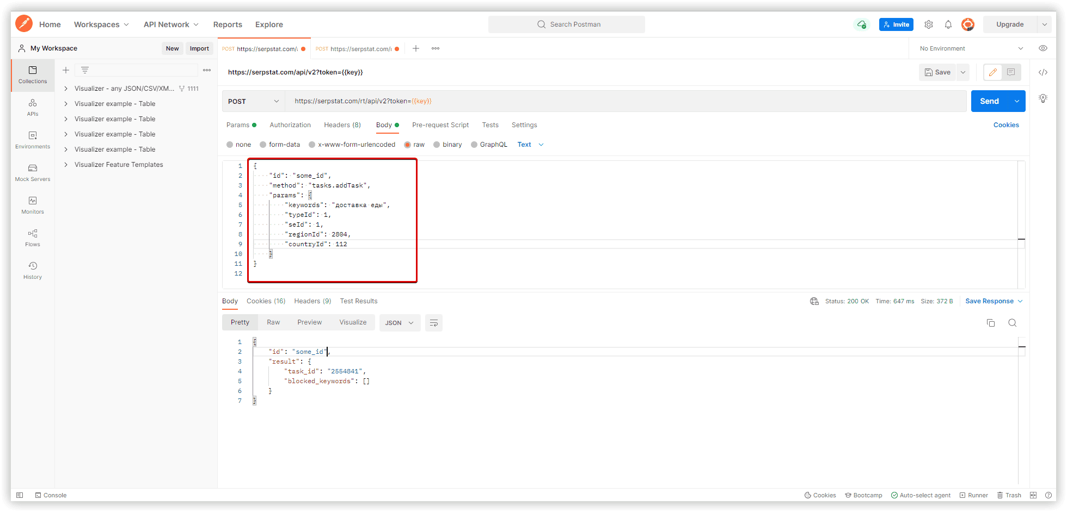Viewport: 1067px width, 512px height.
Task: Expand the Visualizer Feature Templates collection
Action: pyautogui.click(x=66, y=165)
